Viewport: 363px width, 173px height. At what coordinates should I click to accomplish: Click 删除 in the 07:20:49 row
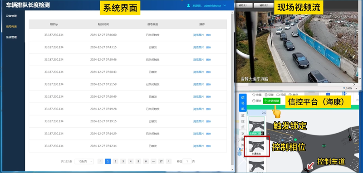[x=208, y=97]
